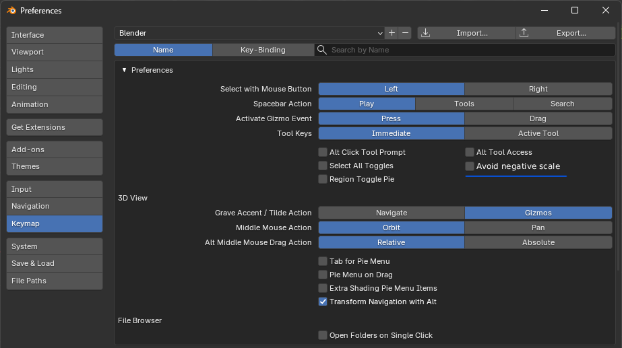Viewport: 622px width, 348px height.
Task: Set Alt Middle Mouse Drag to Absolute
Action: [538, 242]
